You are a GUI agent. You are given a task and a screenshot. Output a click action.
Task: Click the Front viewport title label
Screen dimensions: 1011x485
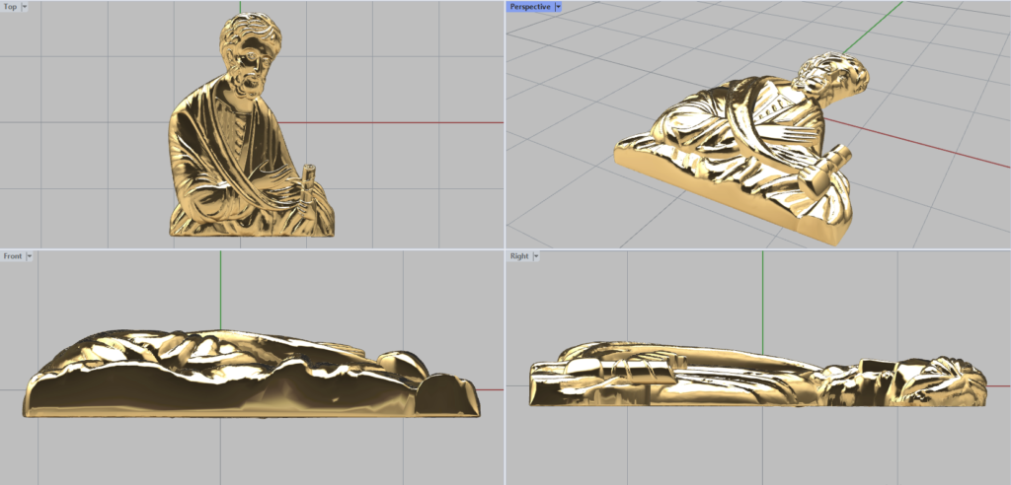coord(13,256)
